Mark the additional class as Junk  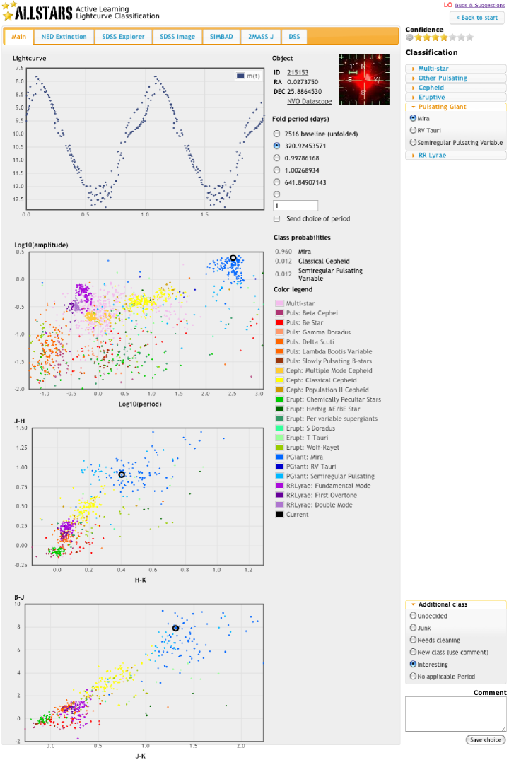414,628
